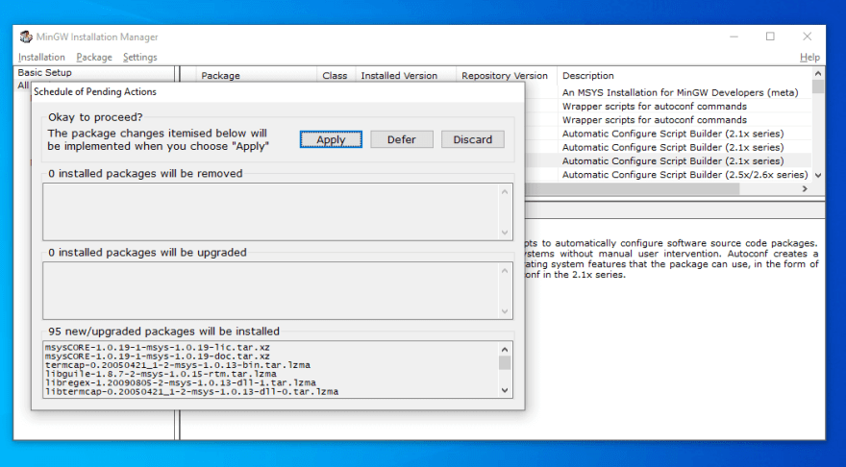Click the package table horizontal scrollbar thumb
The image size is (846, 467).
pos(632,188)
